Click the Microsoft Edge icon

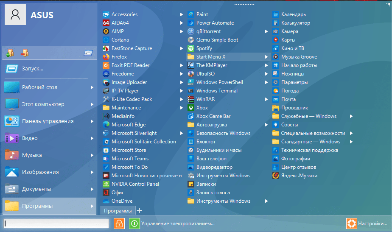coord(106,125)
